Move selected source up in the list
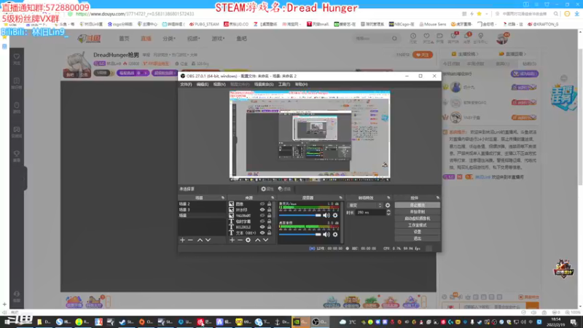Screen dimensions: 583x328 pyautogui.click(x=258, y=241)
